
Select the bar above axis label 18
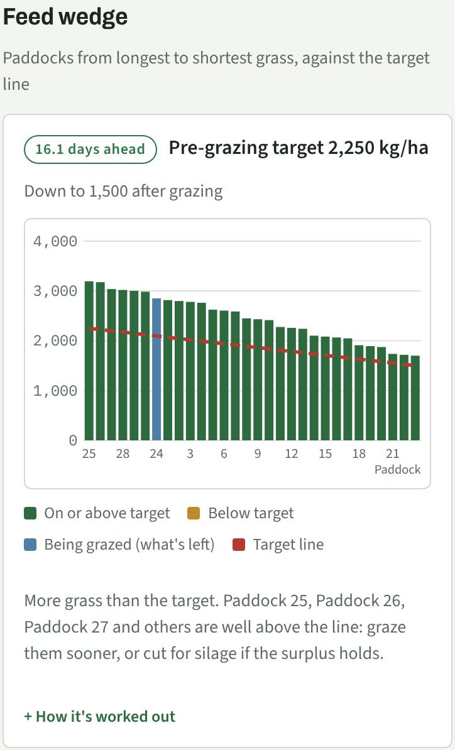(359, 393)
